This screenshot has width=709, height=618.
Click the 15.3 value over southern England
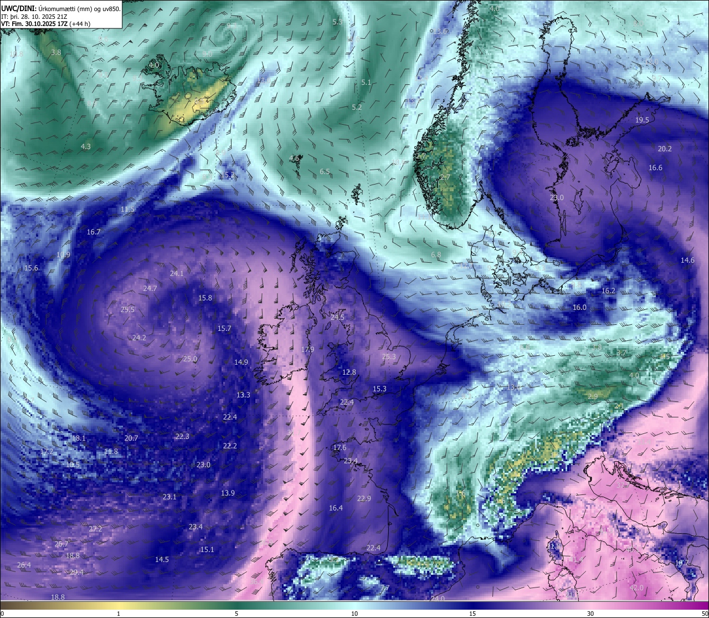point(379,389)
